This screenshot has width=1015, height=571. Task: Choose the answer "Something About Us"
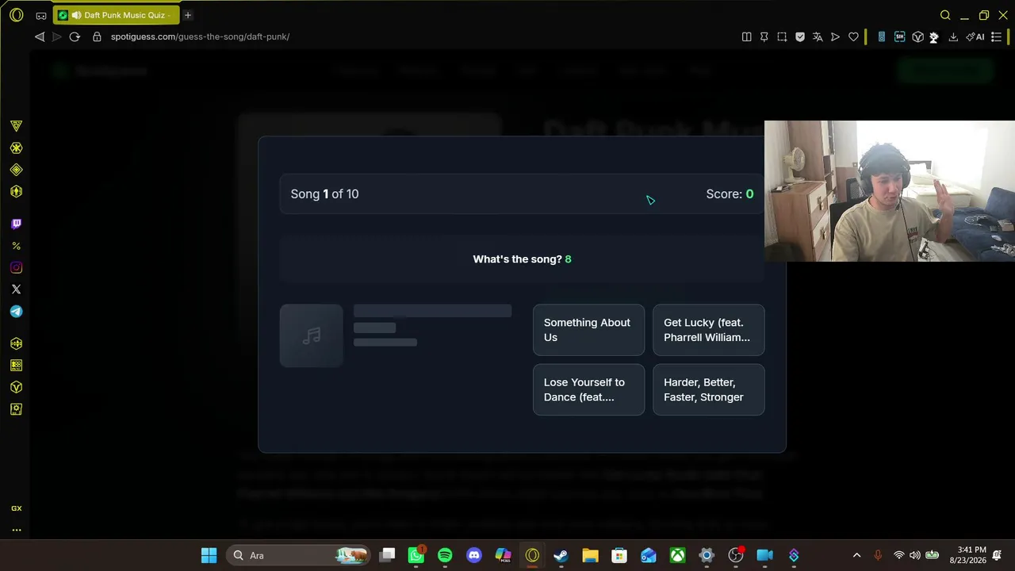(588, 330)
